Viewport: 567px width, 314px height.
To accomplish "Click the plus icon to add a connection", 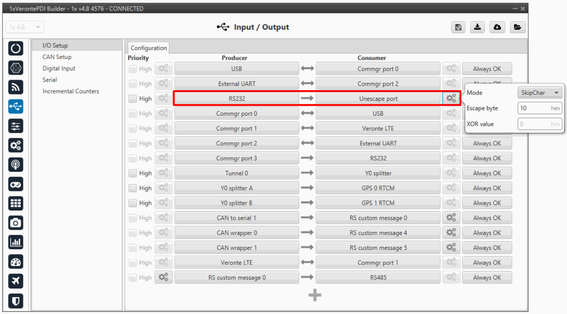I will coord(315,295).
